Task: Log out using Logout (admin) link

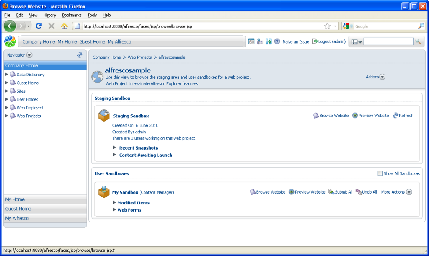Action: (x=329, y=41)
